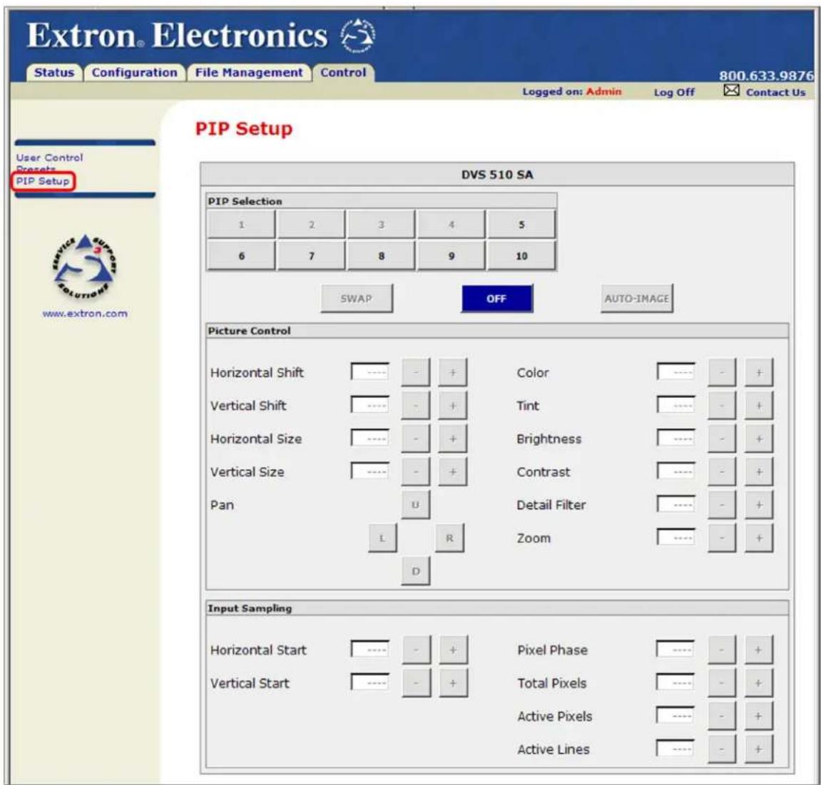Increase Tint with plus button
This screenshot has height=785, width=821.
(x=759, y=406)
